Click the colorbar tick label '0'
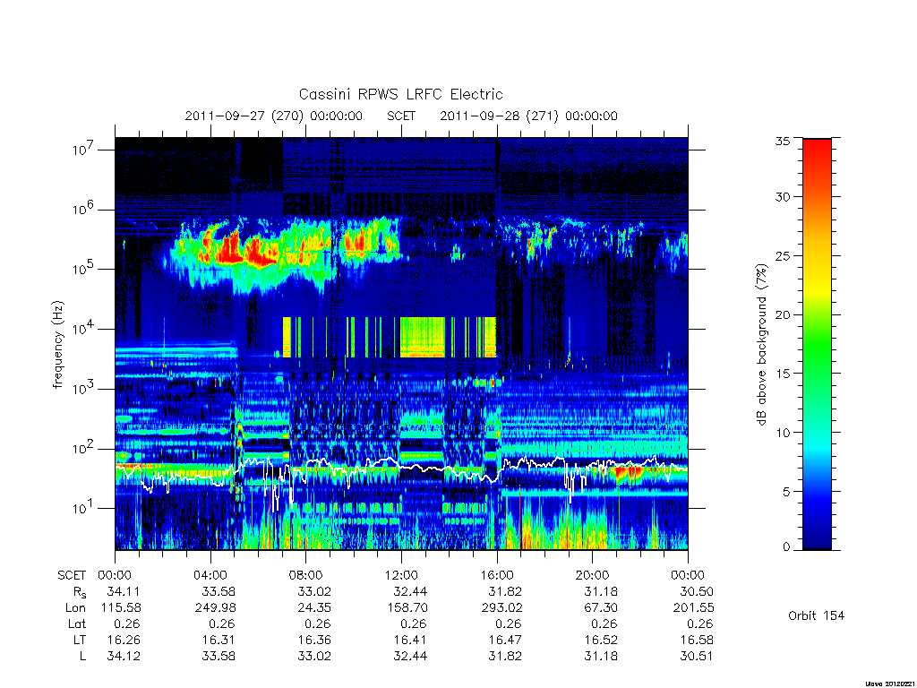The image size is (917, 688). coord(786,546)
